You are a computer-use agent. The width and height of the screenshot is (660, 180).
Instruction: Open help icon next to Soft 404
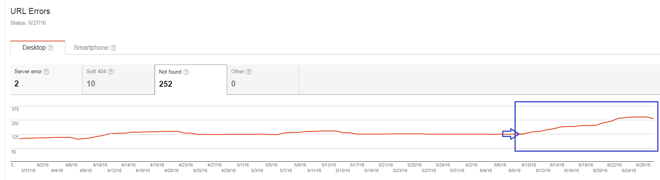pyautogui.click(x=111, y=72)
